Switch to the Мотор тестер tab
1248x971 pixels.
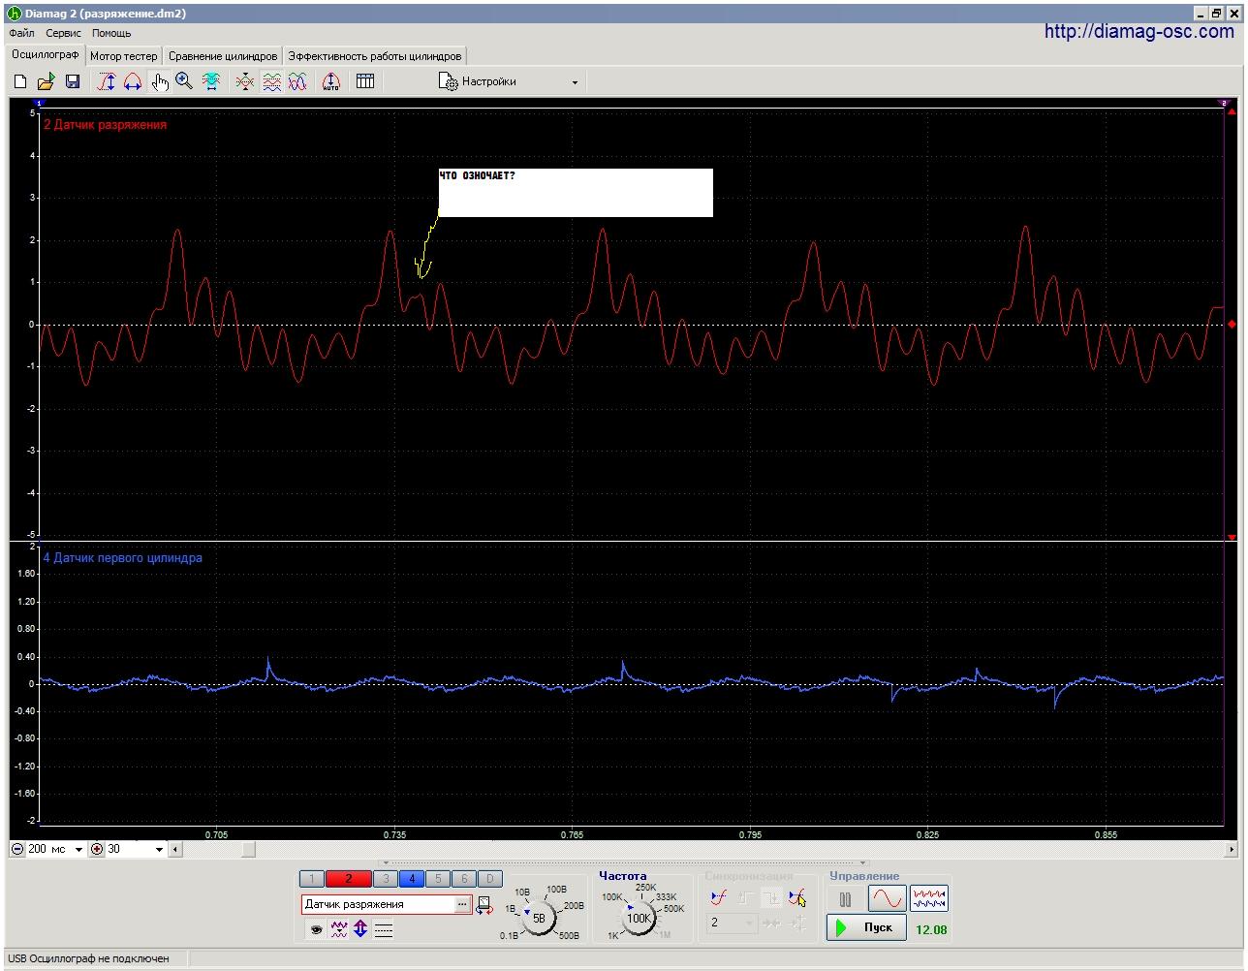(x=124, y=56)
